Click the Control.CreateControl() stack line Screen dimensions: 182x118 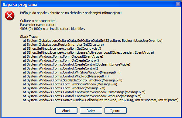60,68
